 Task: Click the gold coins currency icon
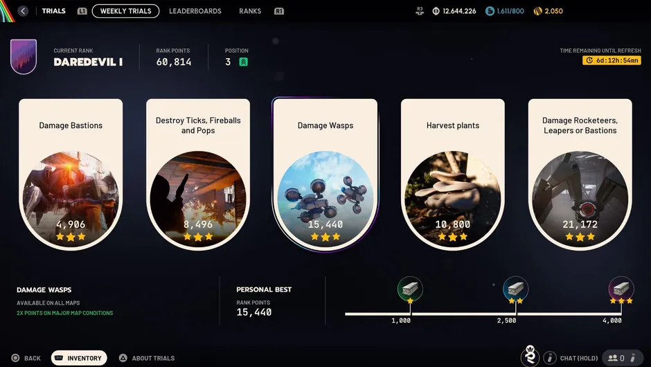537,11
